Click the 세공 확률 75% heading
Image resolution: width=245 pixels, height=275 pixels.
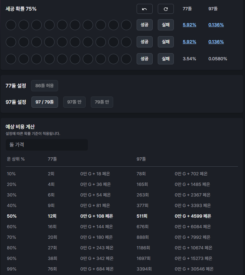(x=21, y=9)
